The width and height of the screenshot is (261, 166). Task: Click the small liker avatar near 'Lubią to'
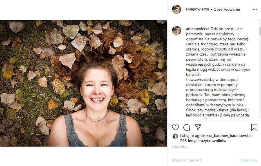175,136
